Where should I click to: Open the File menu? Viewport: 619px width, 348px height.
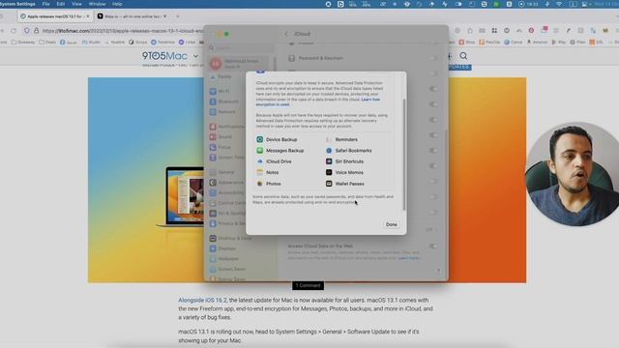coord(45,4)
